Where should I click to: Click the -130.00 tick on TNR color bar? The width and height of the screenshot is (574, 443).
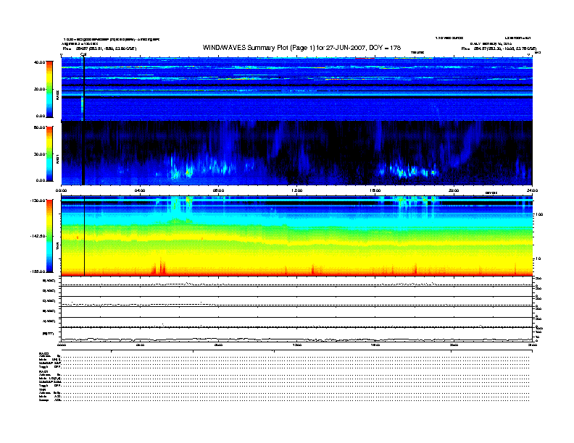click(x=38, y=201)
